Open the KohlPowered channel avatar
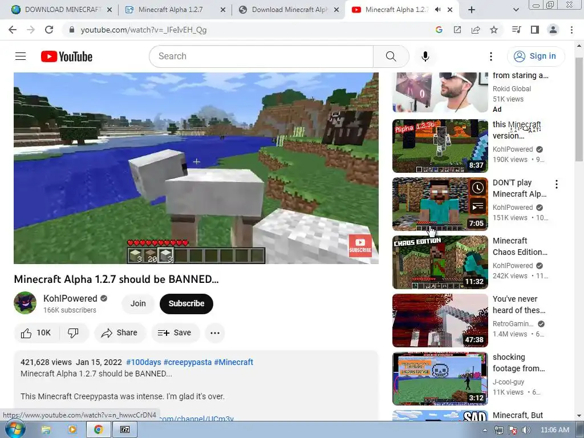Screen dimensions: 584x438 25,303
